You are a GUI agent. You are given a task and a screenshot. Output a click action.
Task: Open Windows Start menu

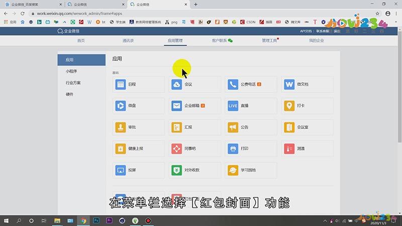(x=6, y=220)
